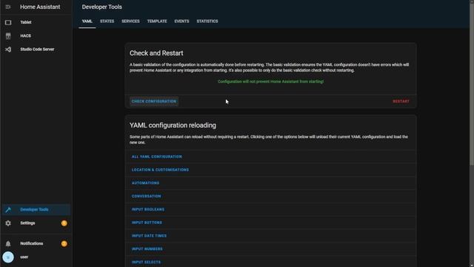Image resolution: width=474 pixels, height=267 pixels.
Task: Click the red RESTART button
Action: click(401, 102)
